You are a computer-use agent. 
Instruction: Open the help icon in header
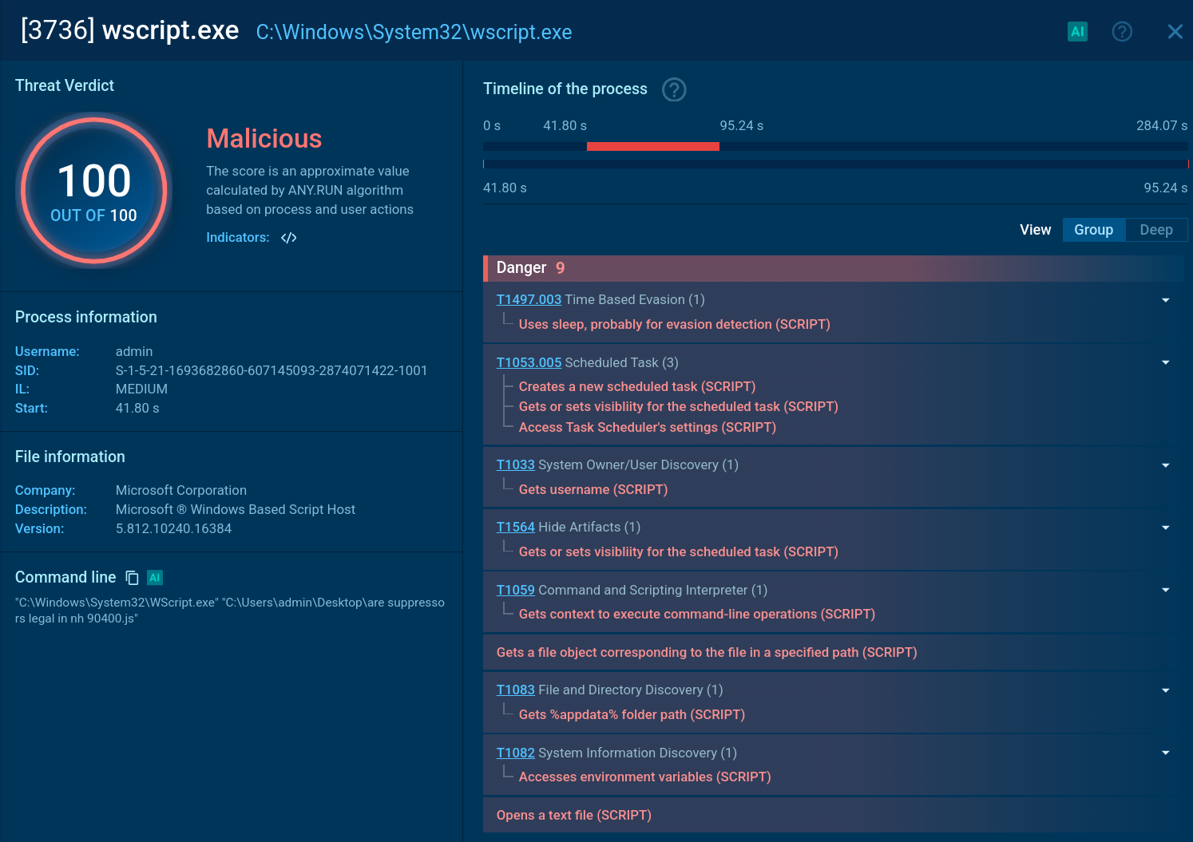click(1122, 32)
